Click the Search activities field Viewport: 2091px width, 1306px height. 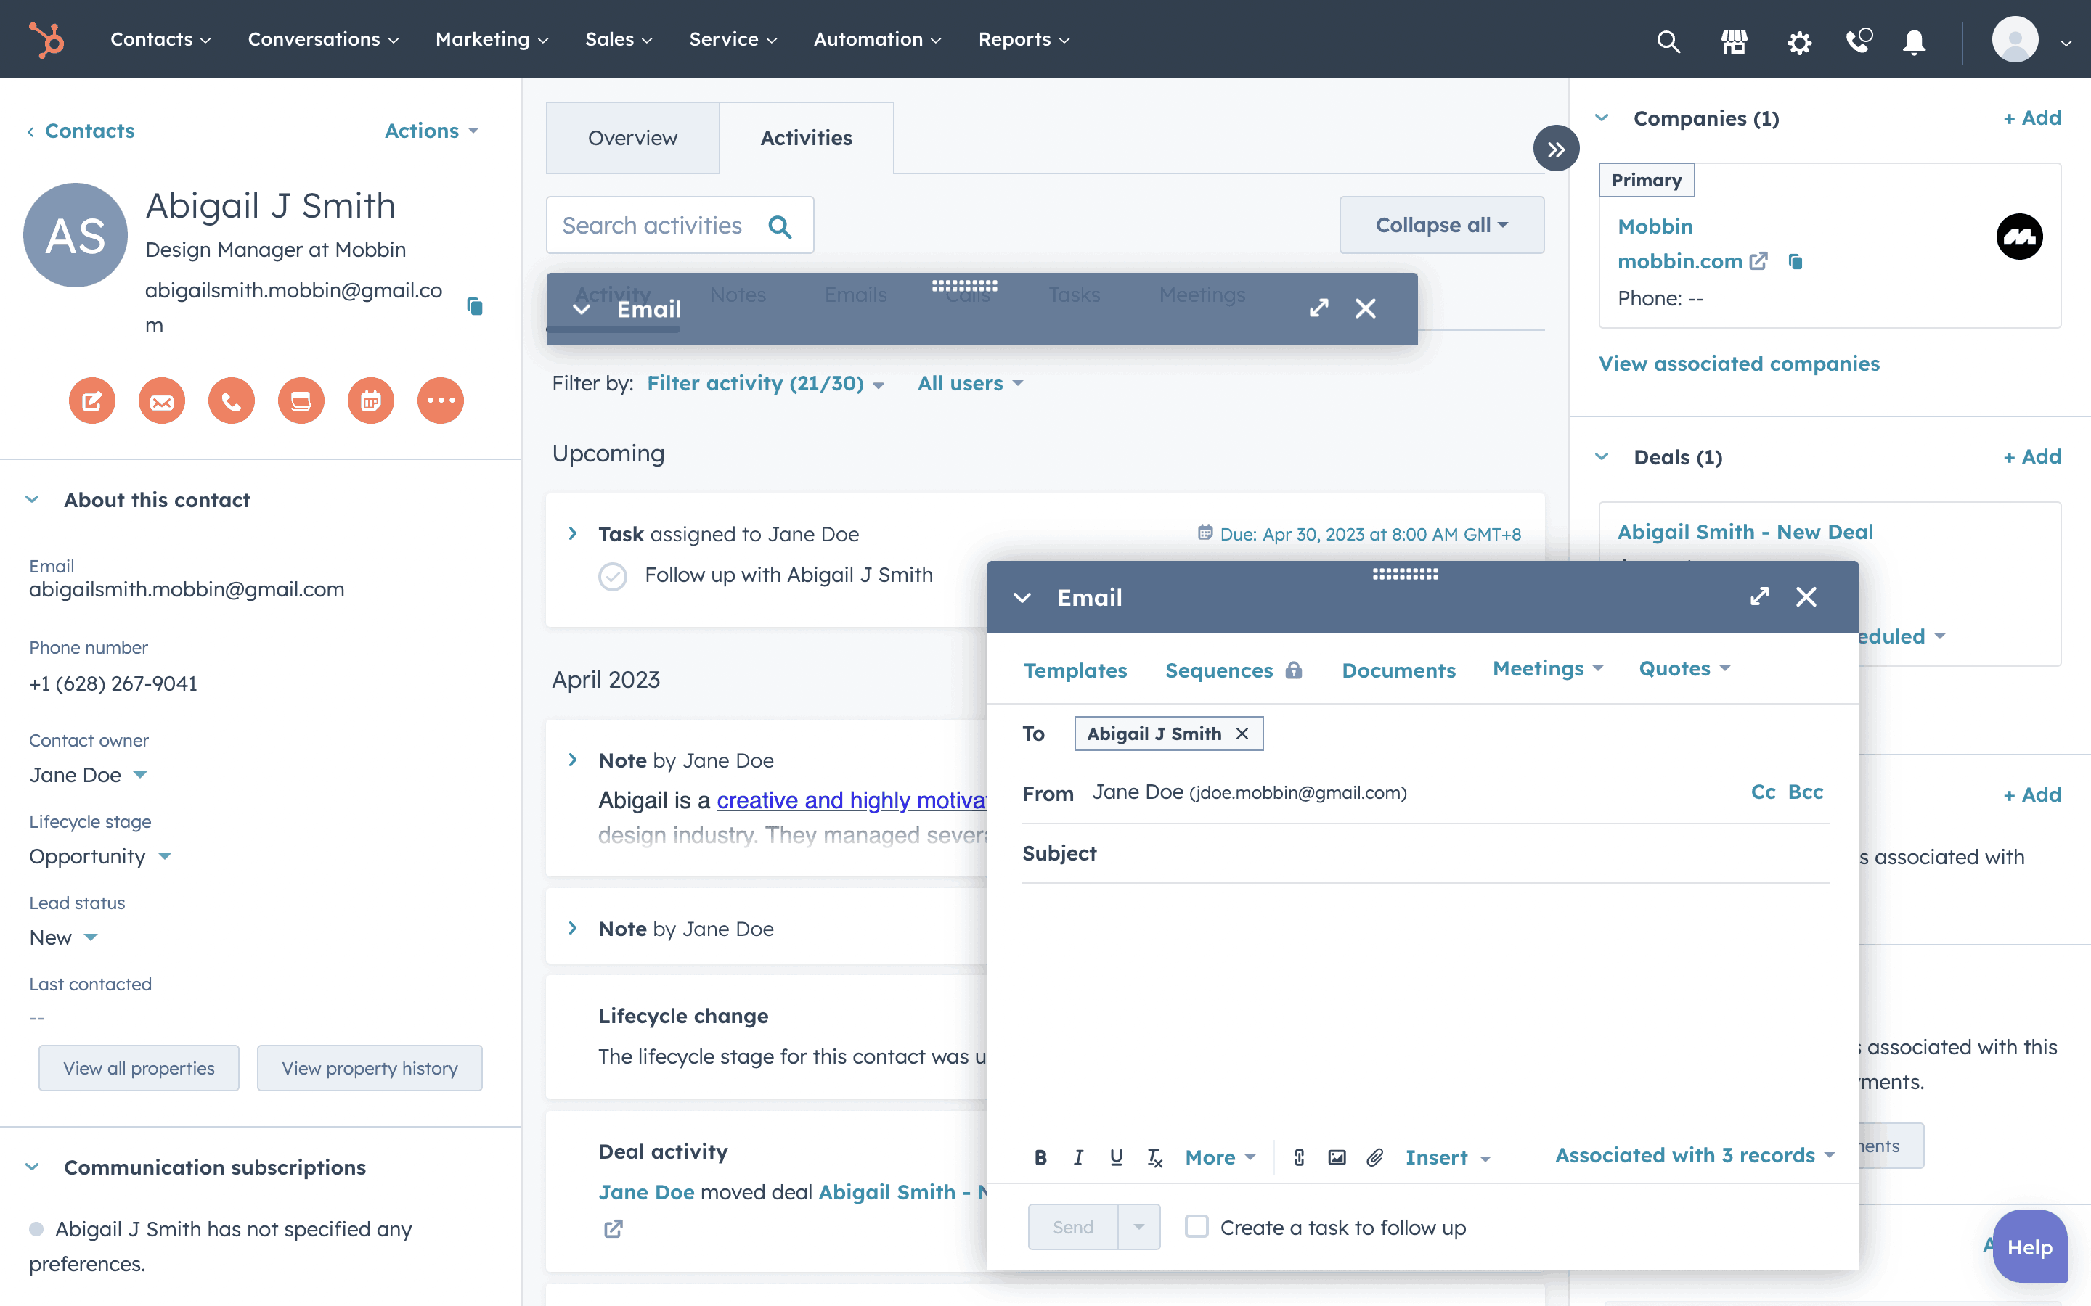[x=653, y=226]
